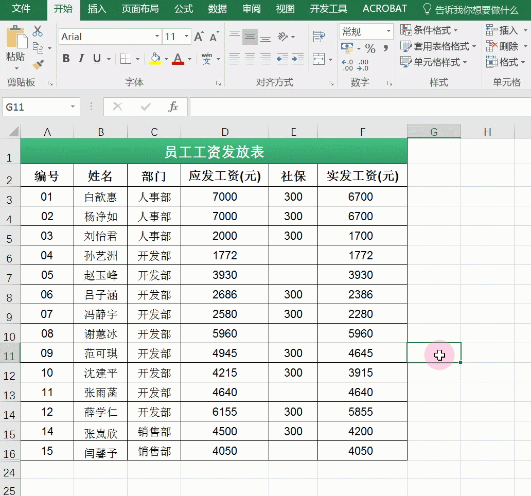Open the font size 11 dropdown
The height and width of the screenshot is (496, 531).
[x=186, y=37]
